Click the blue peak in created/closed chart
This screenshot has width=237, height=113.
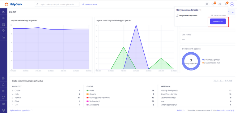click(x=136, y=25)
